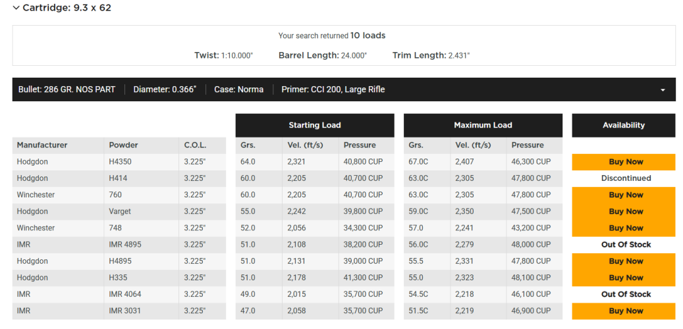Viewport: 683px width, 329px height.
Task: Click Primer: CCI 200, Large Rifle label
Action: click(333, 90)
